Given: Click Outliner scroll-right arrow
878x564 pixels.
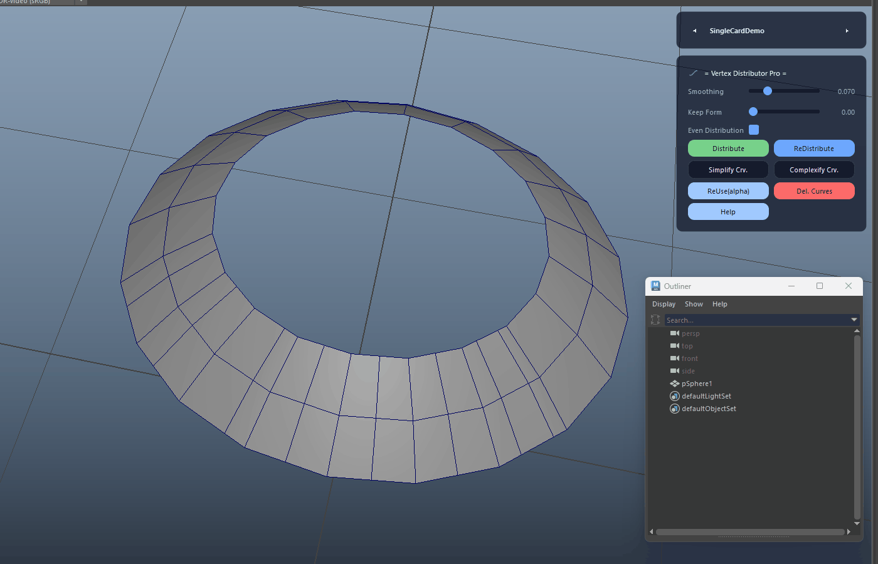Looking at the screenshot, I should (x=849, y=532).
